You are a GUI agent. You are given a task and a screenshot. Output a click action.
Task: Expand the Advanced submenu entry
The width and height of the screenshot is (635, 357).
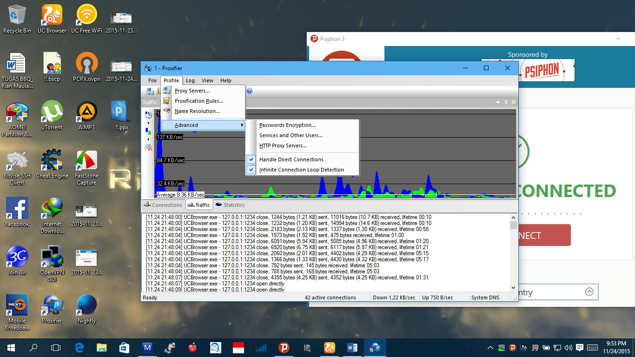[x=203, y=125]
